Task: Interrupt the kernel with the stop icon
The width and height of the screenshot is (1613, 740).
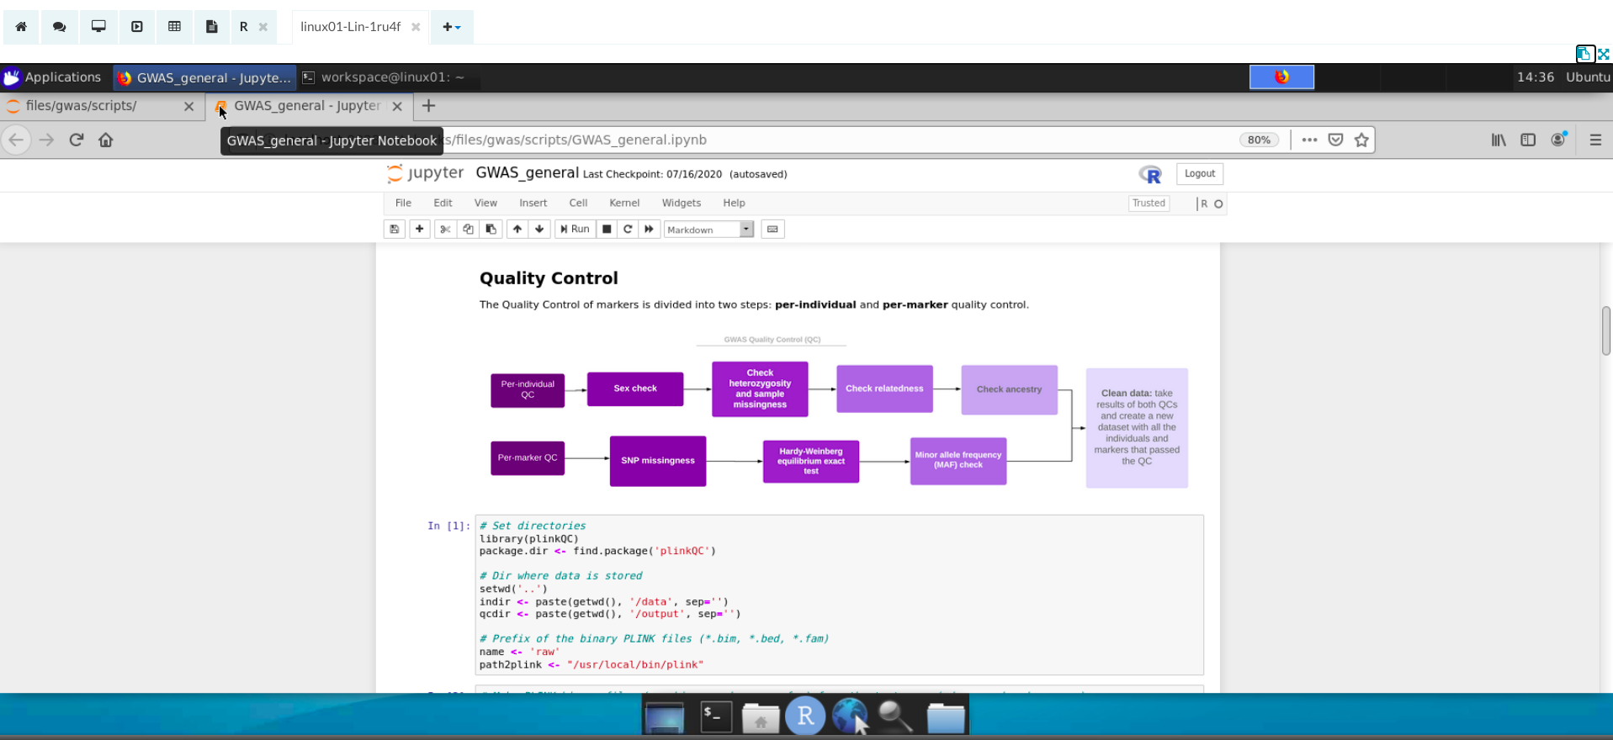Action: click(x=607, y=229)
